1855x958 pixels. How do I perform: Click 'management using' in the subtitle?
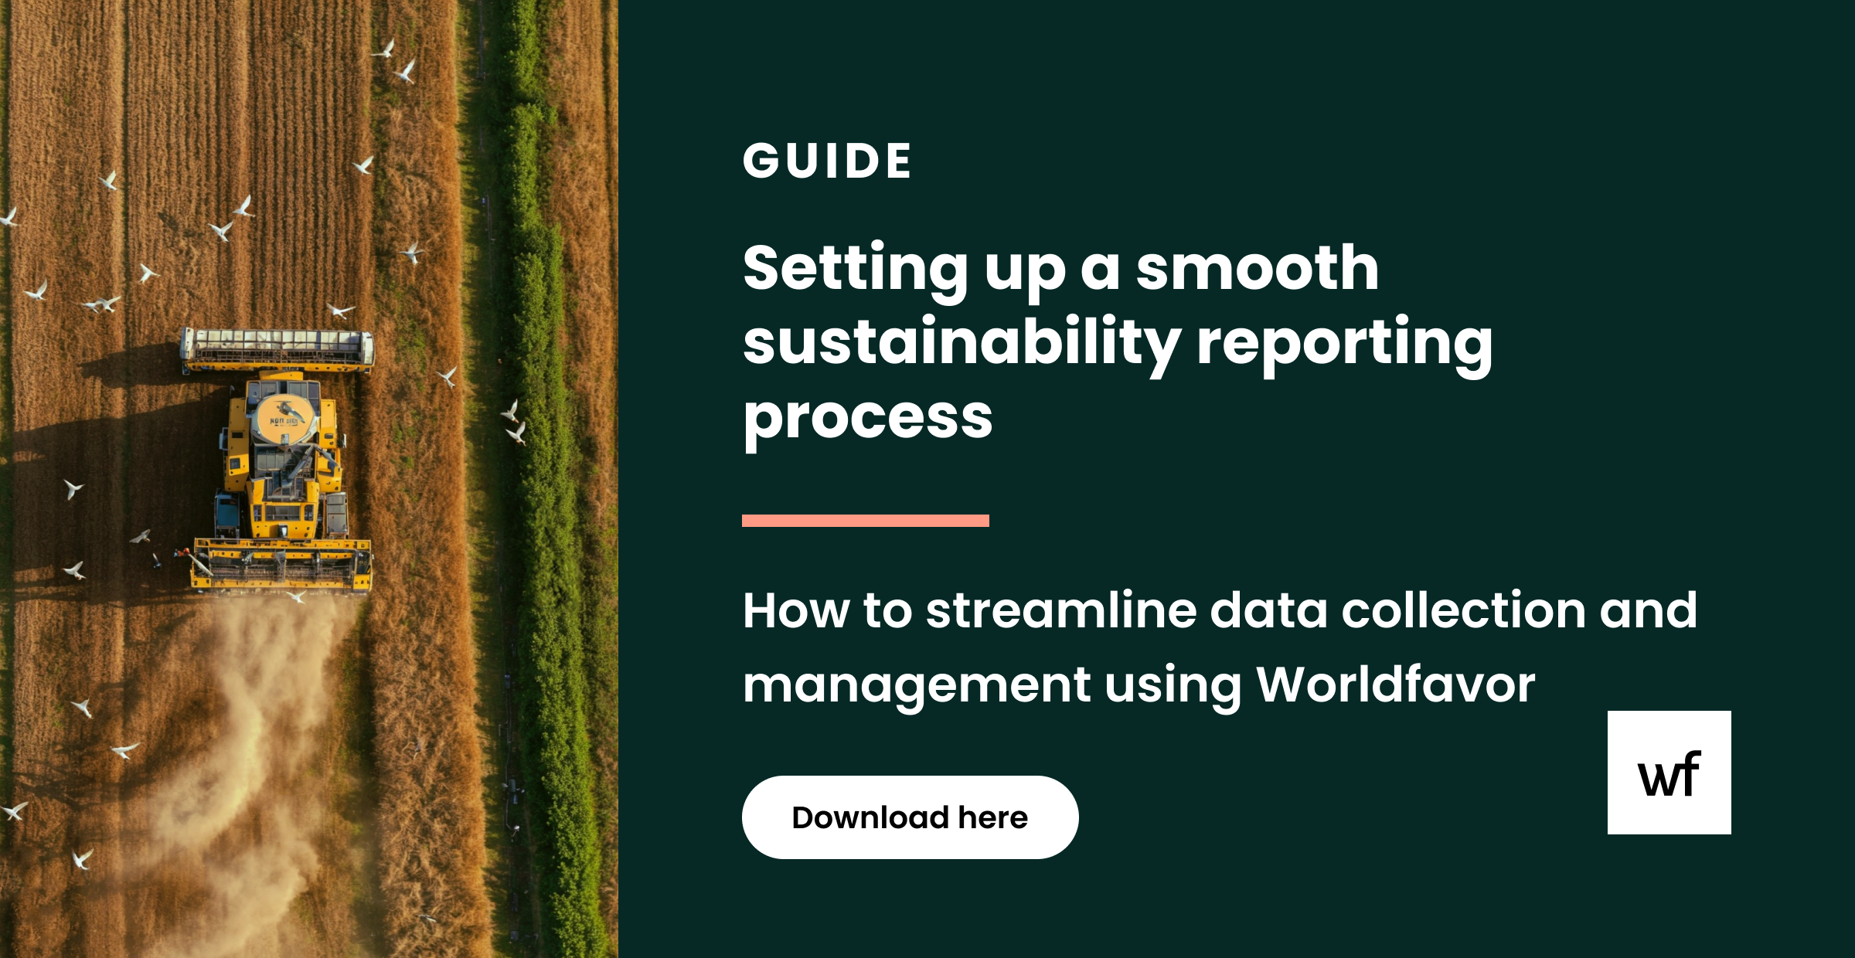[x=991, y=685]
